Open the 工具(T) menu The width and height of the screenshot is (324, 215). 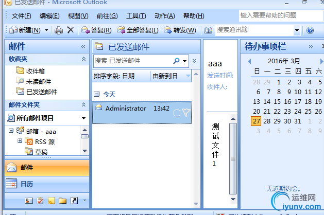(x=136, y=16)
